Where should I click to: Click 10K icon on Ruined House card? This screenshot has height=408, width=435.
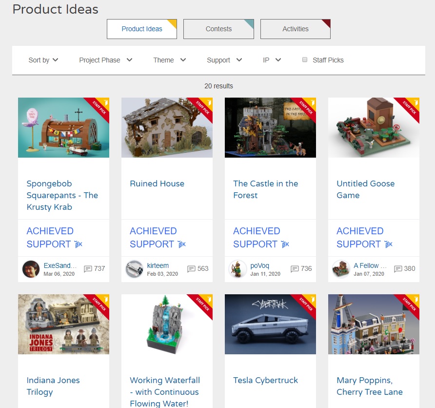click(x=182, y=244)
